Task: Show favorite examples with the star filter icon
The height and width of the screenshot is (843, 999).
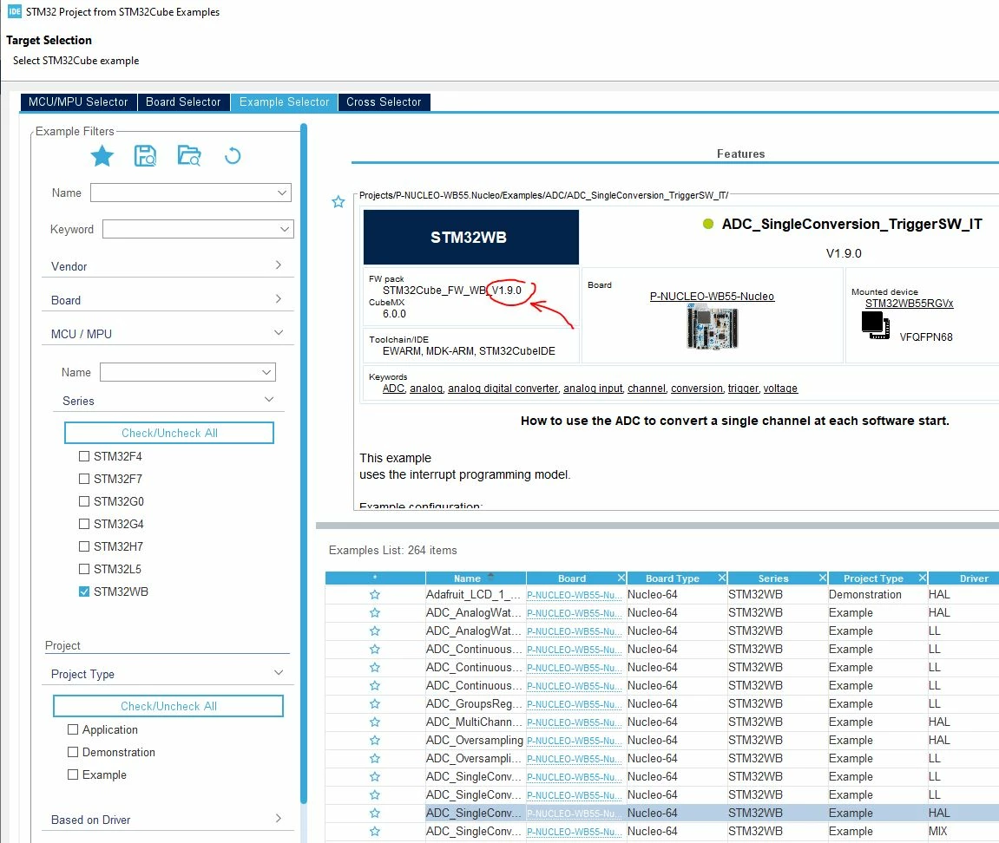Action: click(102, 156)
